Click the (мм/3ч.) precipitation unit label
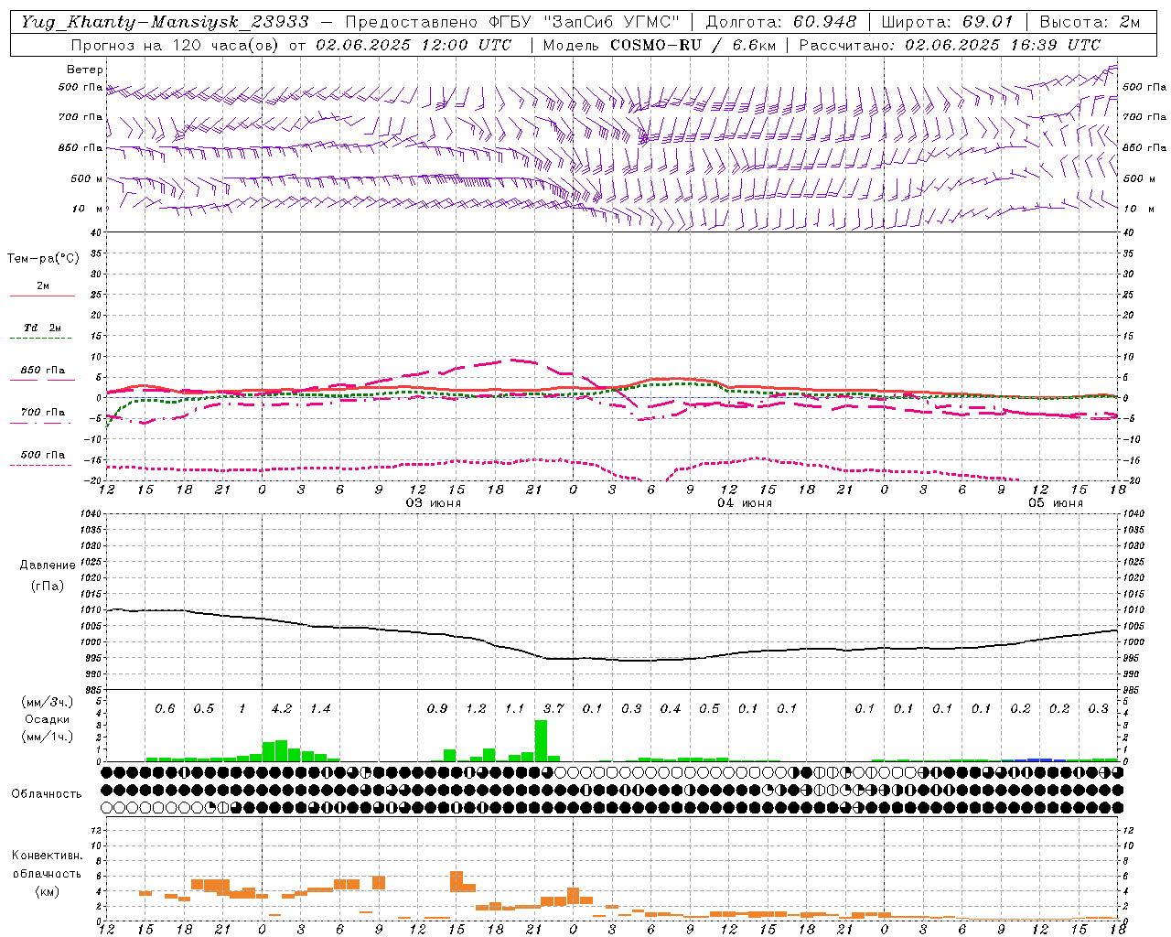 tap(47, 702)
